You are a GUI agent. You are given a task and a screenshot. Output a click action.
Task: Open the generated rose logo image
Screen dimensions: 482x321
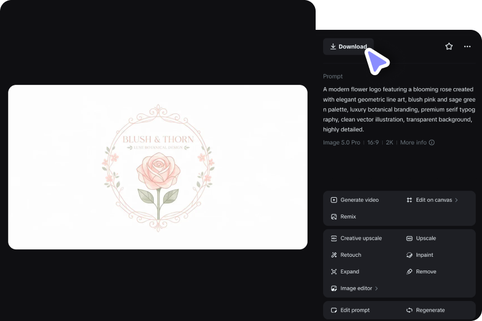158,167
